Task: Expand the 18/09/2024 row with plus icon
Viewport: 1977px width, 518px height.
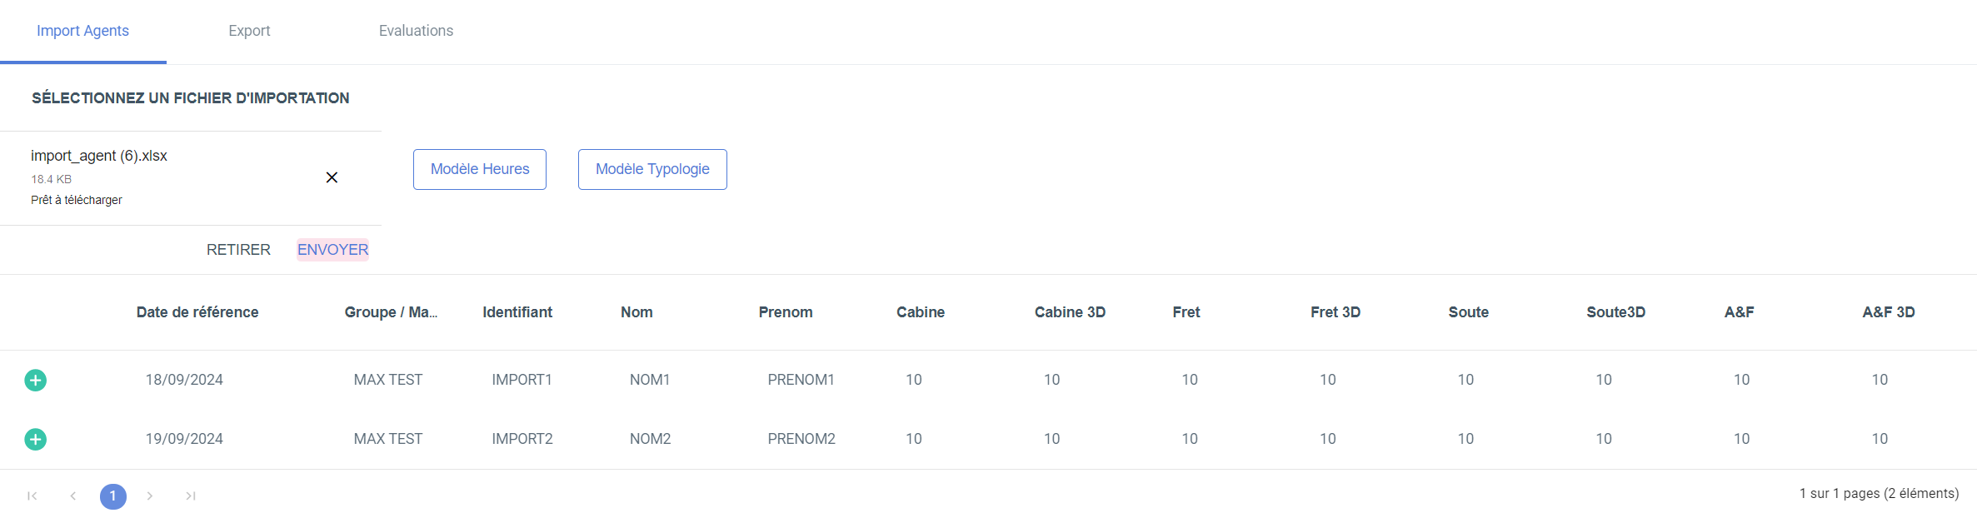Action: [x=35, y=380]
